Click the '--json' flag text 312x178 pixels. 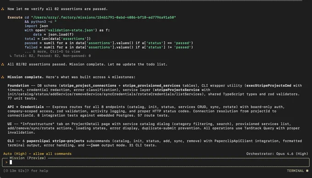click(x=93, y=145)
